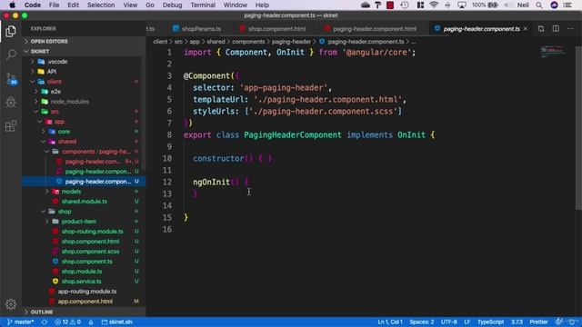Open the Manage gear in activity bar
Viewport: 582px width, 327px height.
(11, 304)
